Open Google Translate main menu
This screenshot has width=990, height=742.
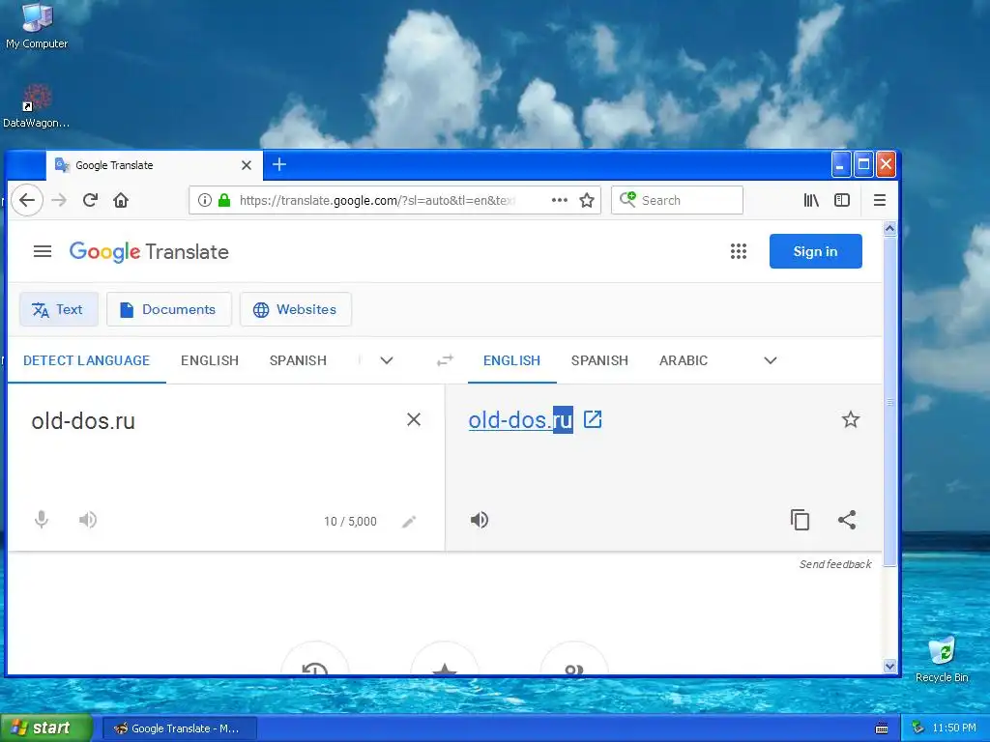coord(43,251)
